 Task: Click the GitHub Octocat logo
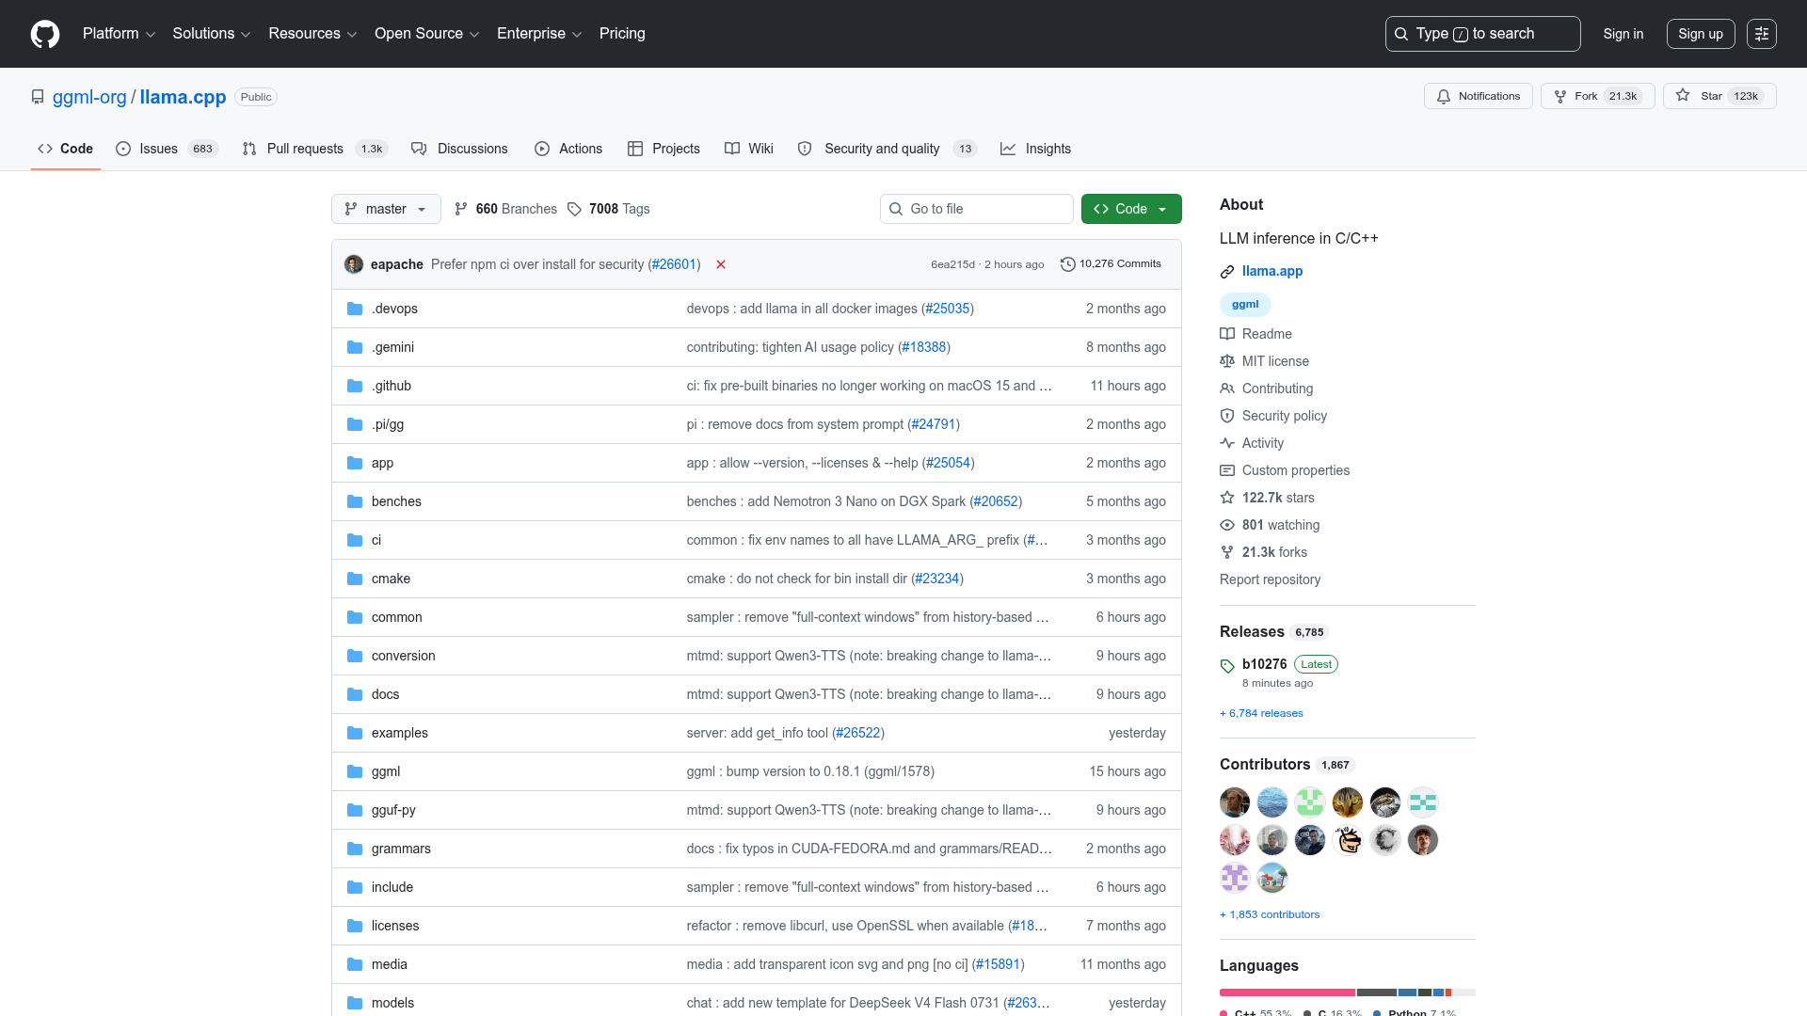pyautogui.click(x=45, y=34)
